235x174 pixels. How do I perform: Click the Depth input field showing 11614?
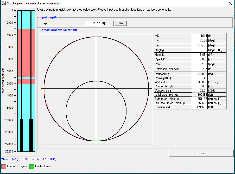(93, 23)
